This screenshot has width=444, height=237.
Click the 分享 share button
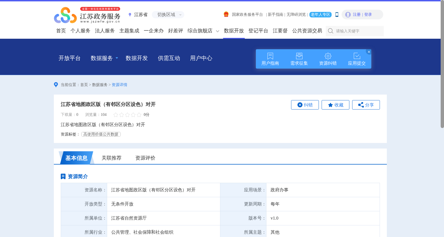(x=366, y=105)
